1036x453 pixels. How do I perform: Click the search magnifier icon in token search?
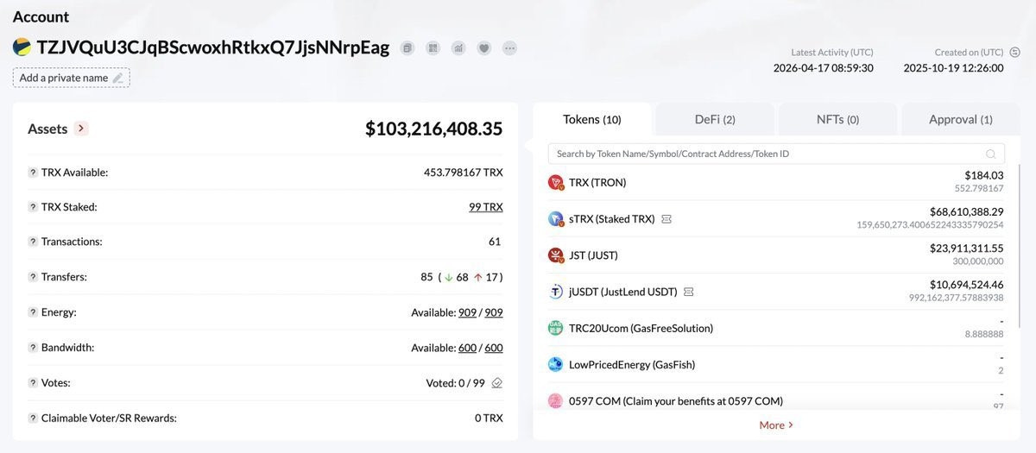coord(991,154)
